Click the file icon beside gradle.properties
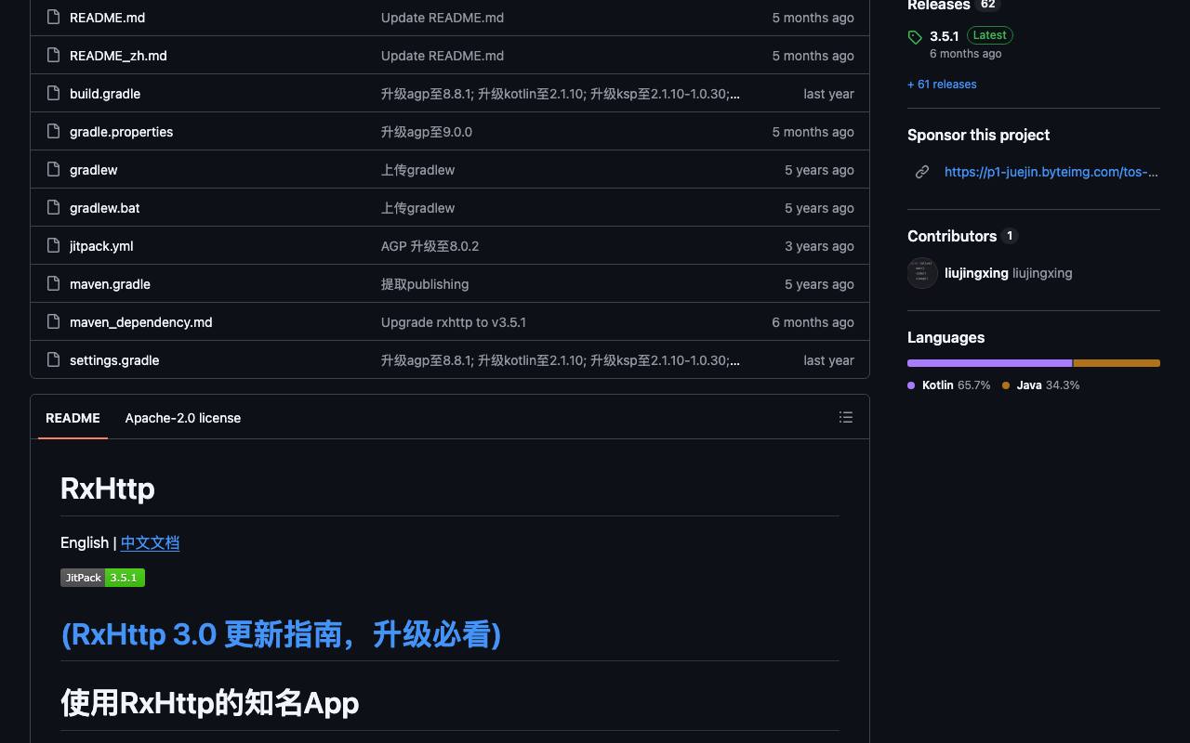The height and width of the screenshot is (743, 1190). click(x=53, y=132)
